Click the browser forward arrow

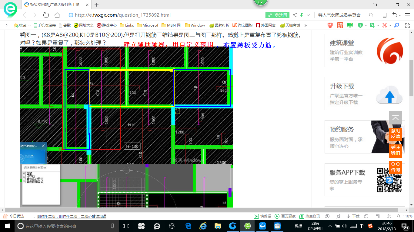click(35, 15)
